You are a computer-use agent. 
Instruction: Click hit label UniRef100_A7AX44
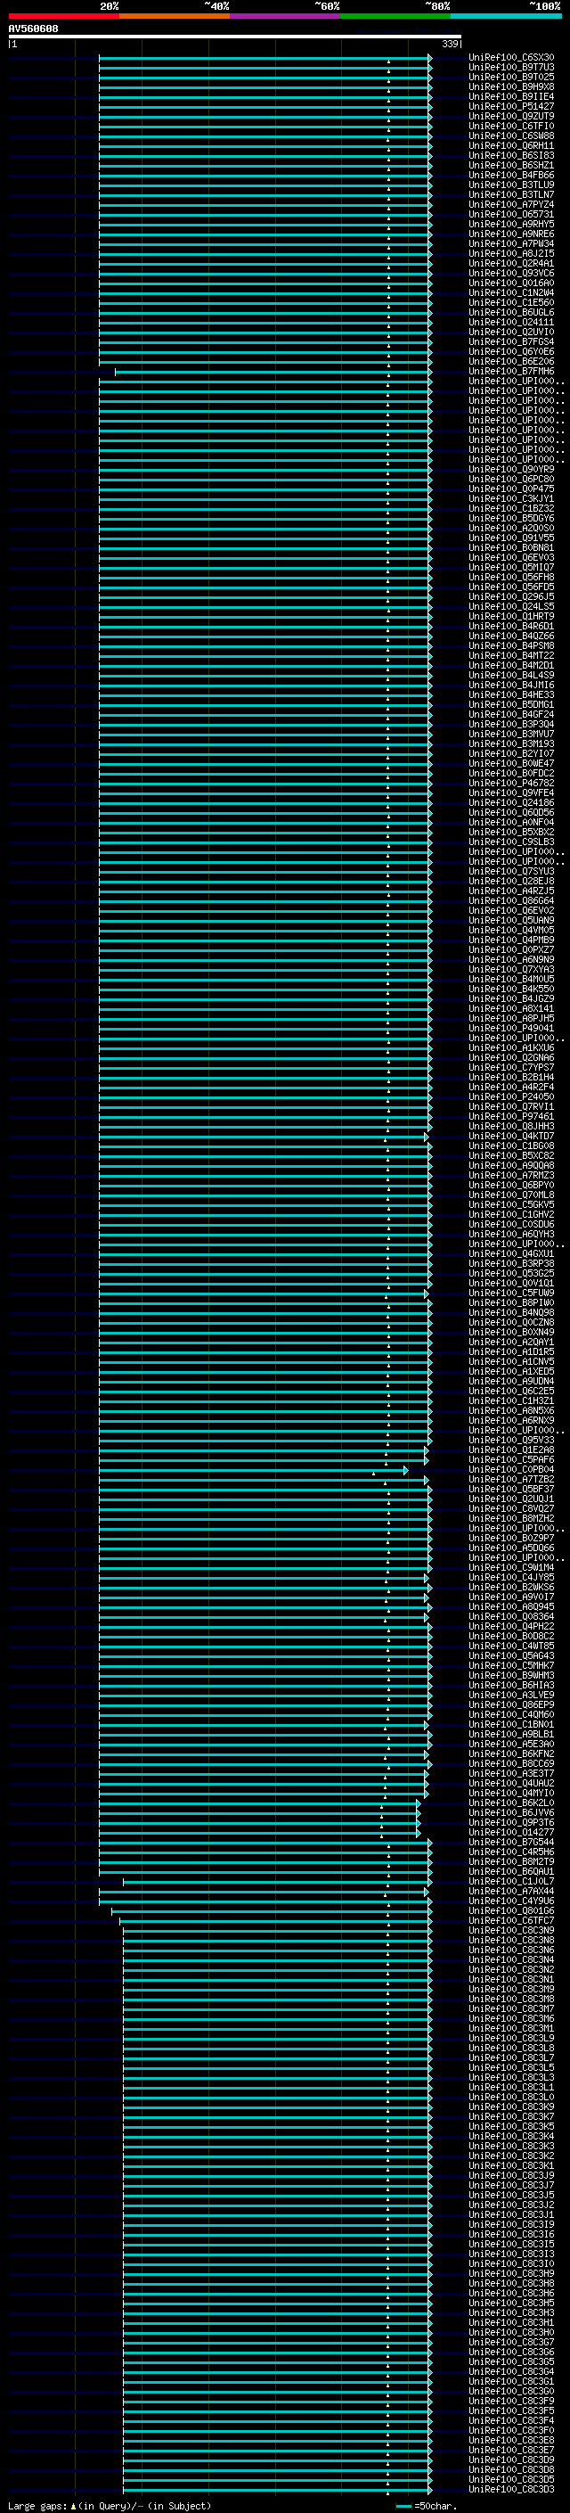tap(511, 1892)
